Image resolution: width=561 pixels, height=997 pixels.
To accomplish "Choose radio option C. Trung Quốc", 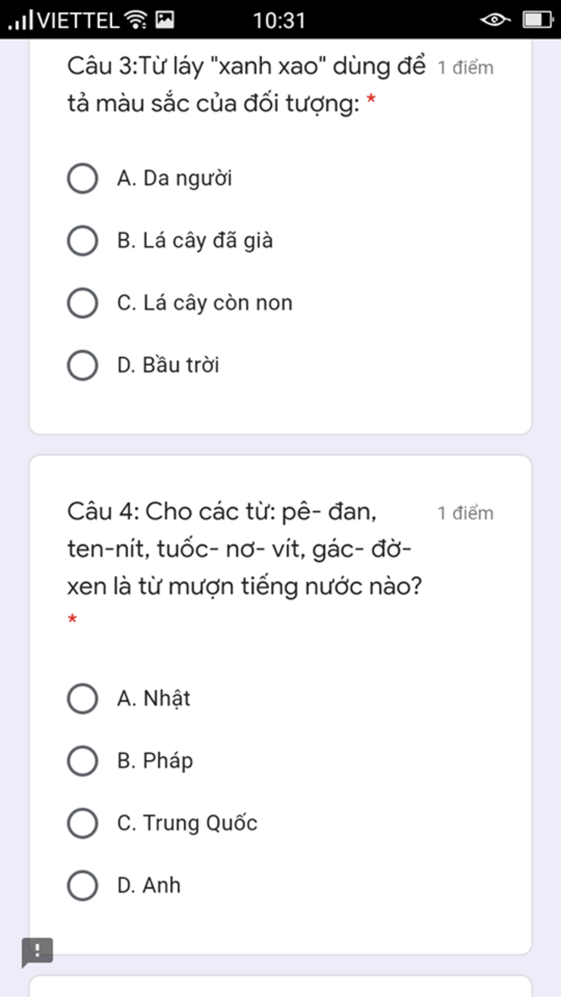I will [83, 823].
